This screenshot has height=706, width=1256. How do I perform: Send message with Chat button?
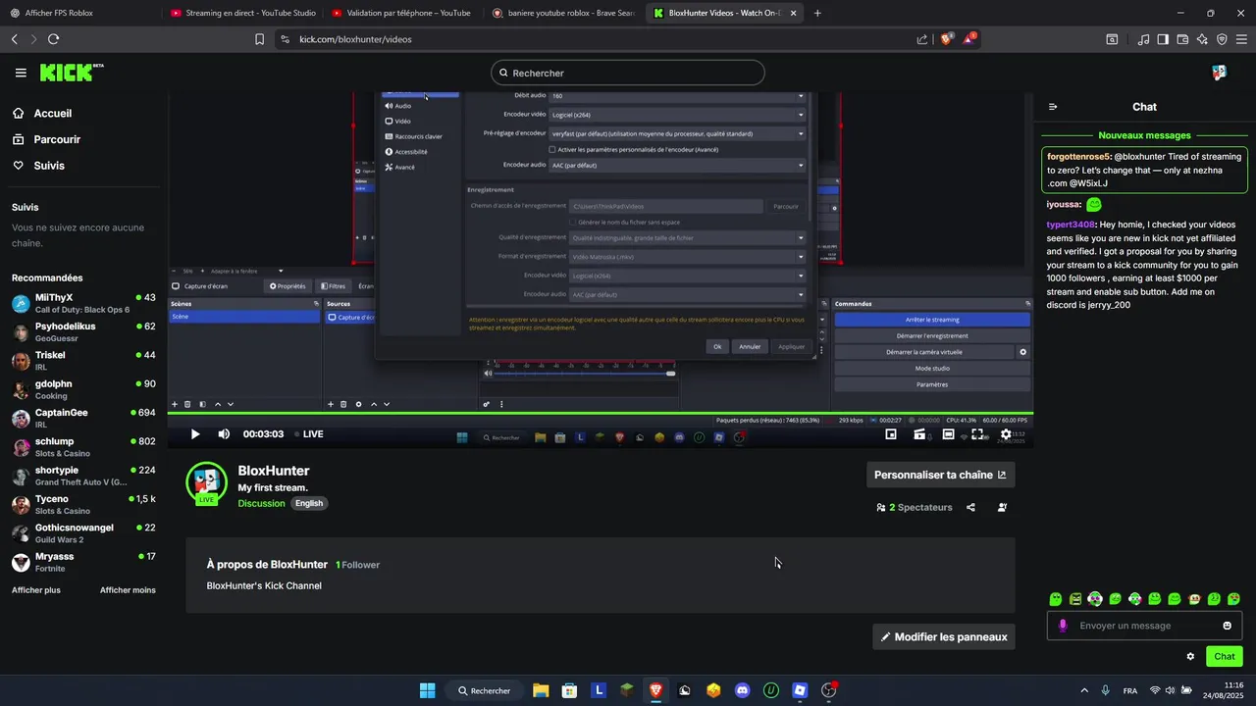pyautogui.click(x=1225, y=656)
